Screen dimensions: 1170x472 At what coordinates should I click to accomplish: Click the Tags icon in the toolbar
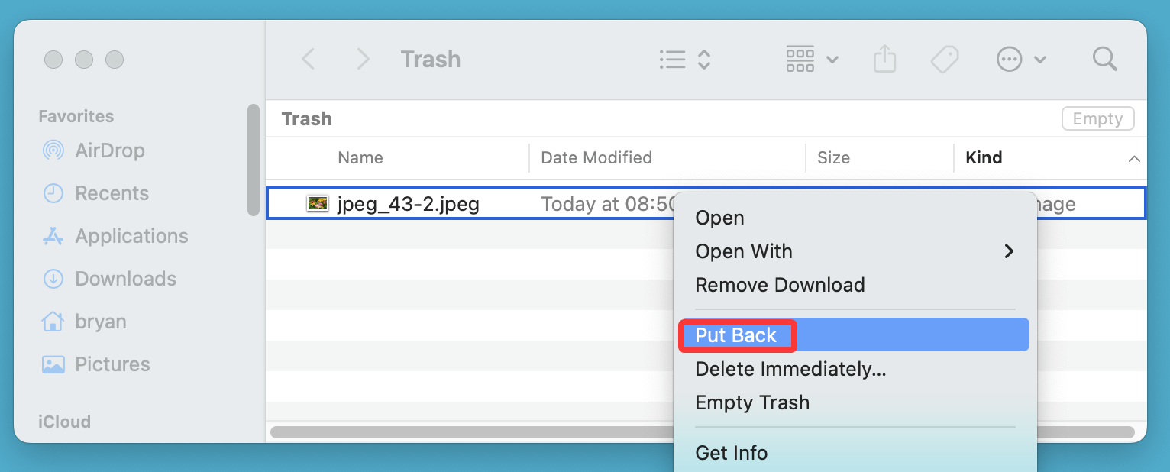point(944,59)
